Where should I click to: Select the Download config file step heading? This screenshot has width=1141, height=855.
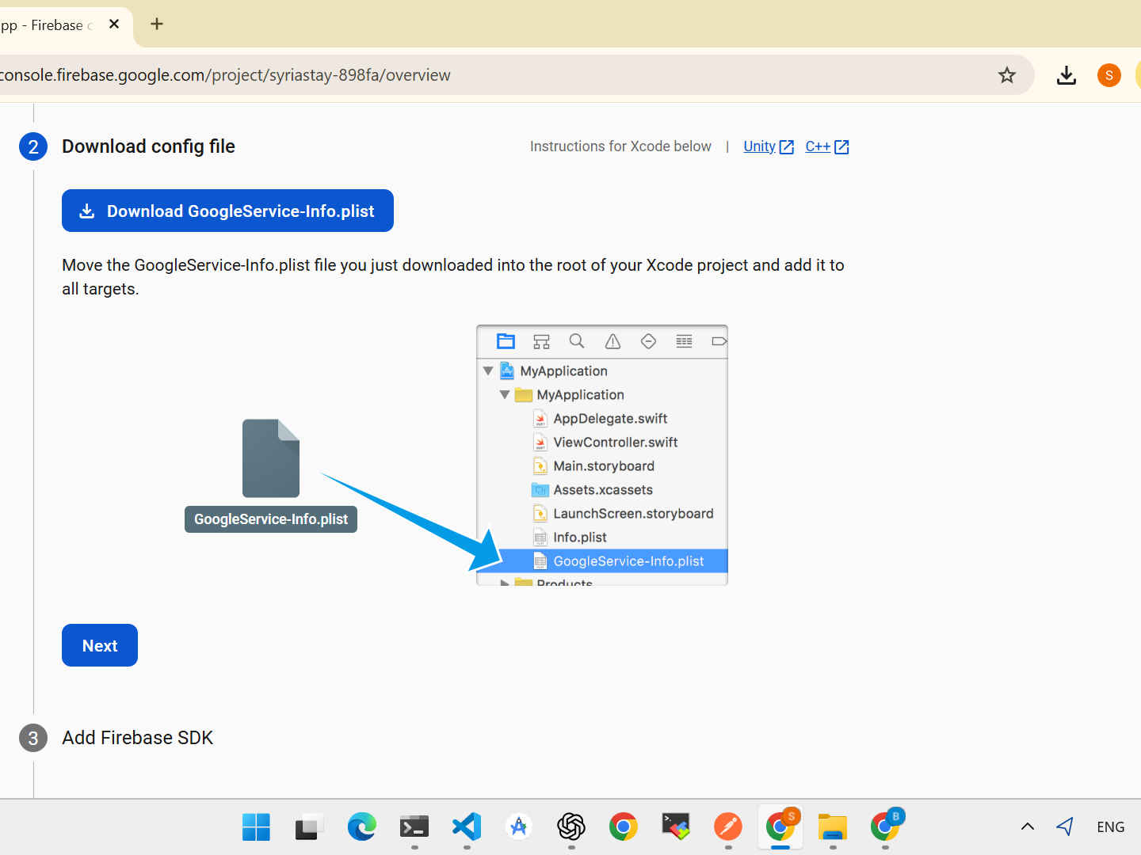(x=148, y=146)
